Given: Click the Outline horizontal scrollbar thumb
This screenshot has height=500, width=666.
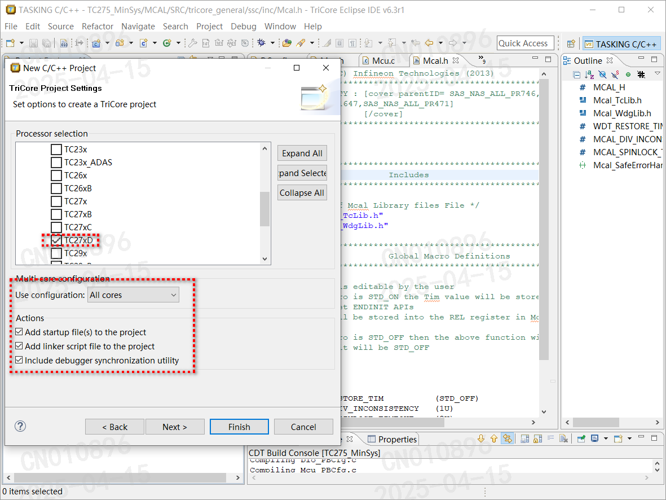Looking at the screenshot, I should pos(596,422).
